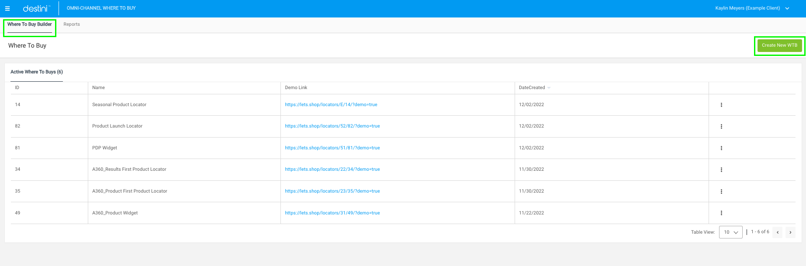Open more options for A360_Product First Product Locator
Image resolution: width=806 pixels, height=266 pixels.
[x=721, y=191]
